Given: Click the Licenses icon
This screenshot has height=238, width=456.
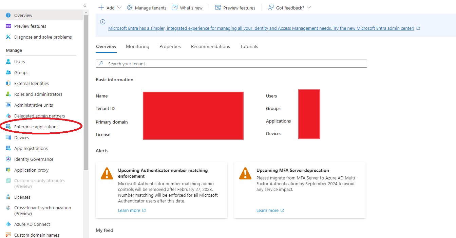Looking at the screenshot, I should coord(8,197).
